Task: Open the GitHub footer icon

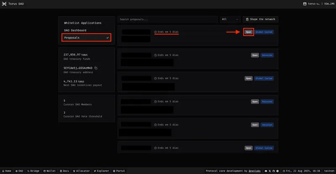Action: [274, 171]
